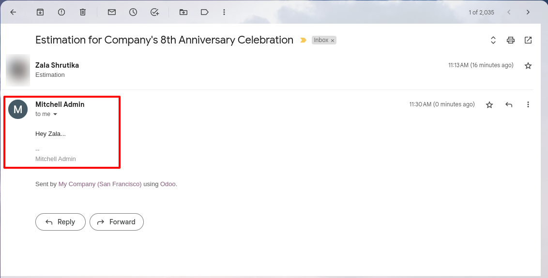Print all messages with printer icon
The width and height of the screenshot is (548, 278).
pos(511,40)
